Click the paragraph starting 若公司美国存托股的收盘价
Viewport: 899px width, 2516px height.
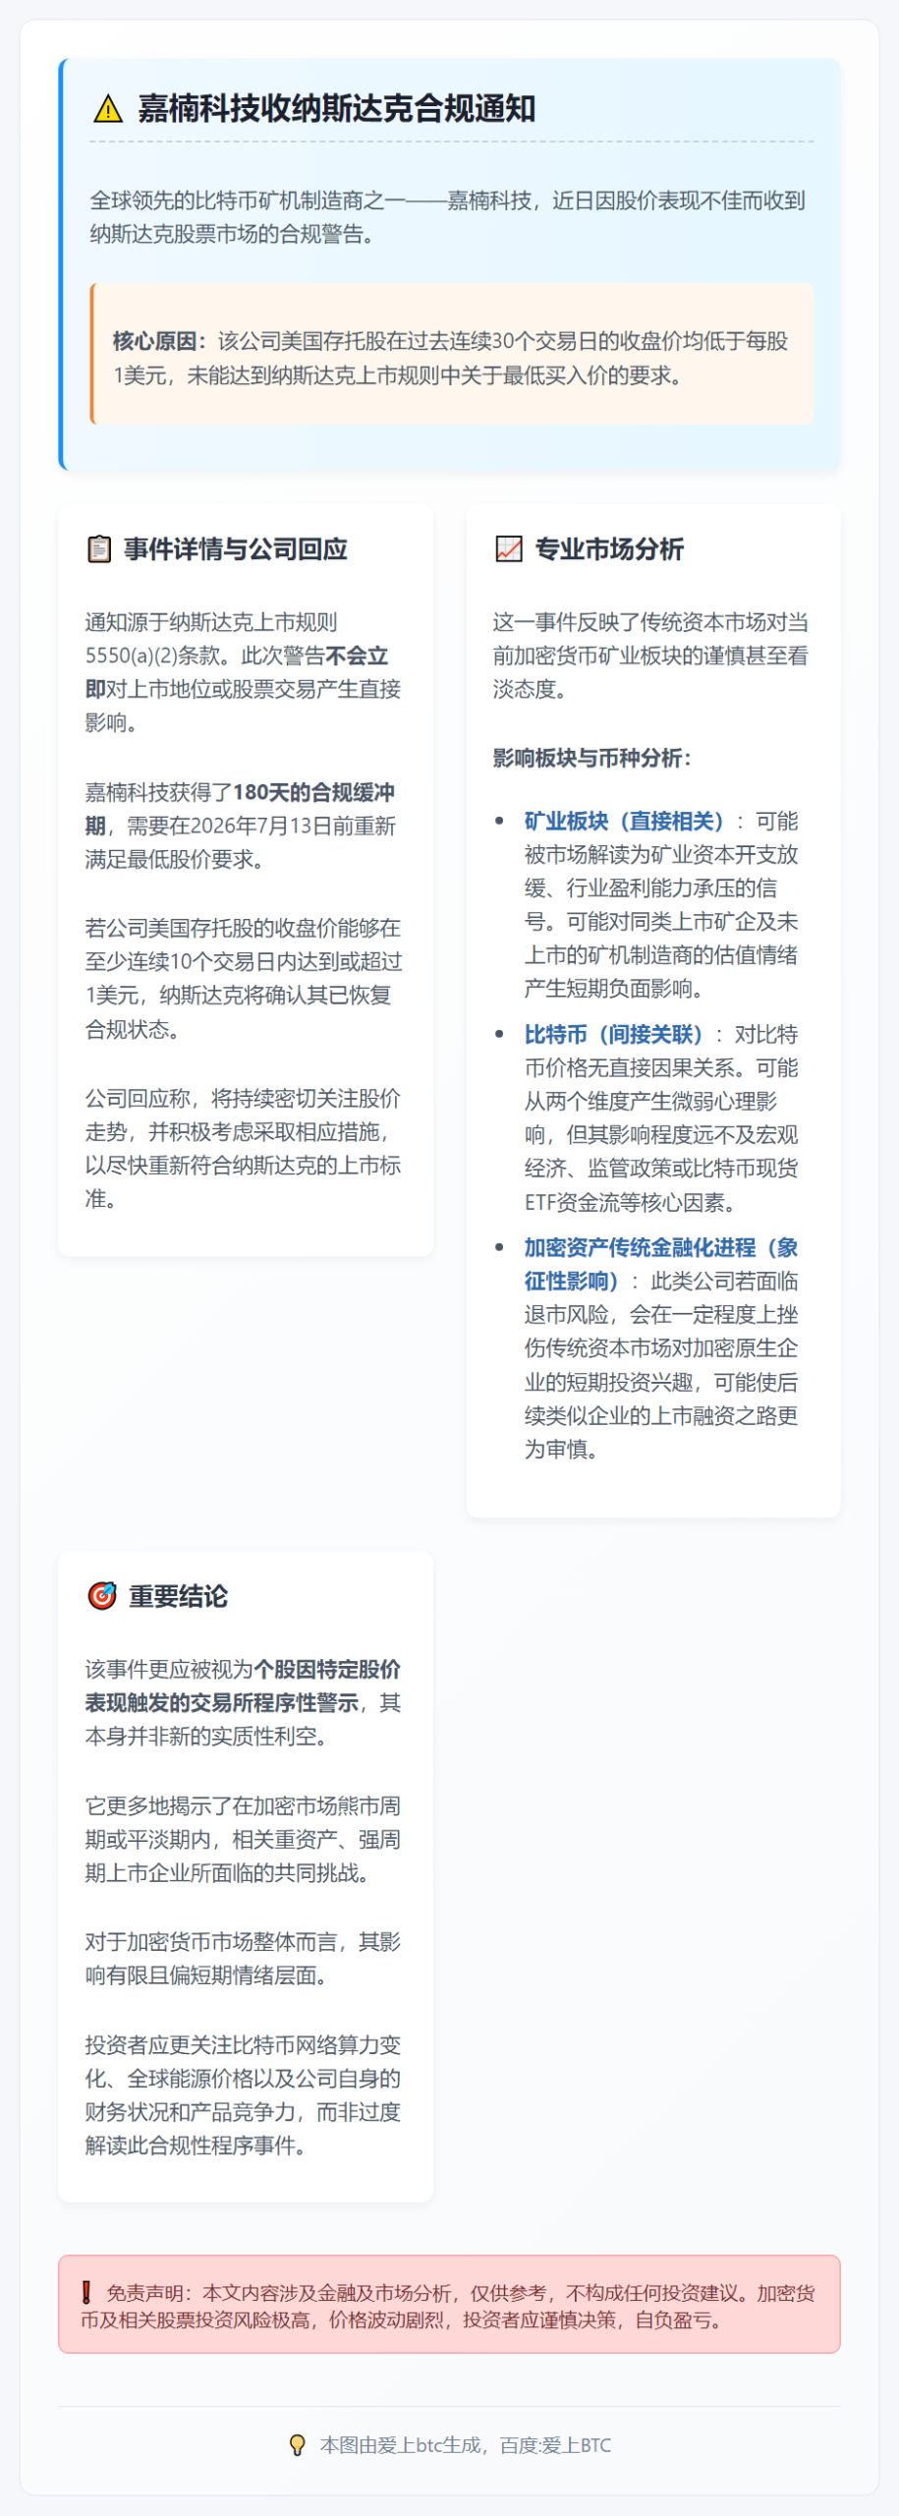[244, 978]
